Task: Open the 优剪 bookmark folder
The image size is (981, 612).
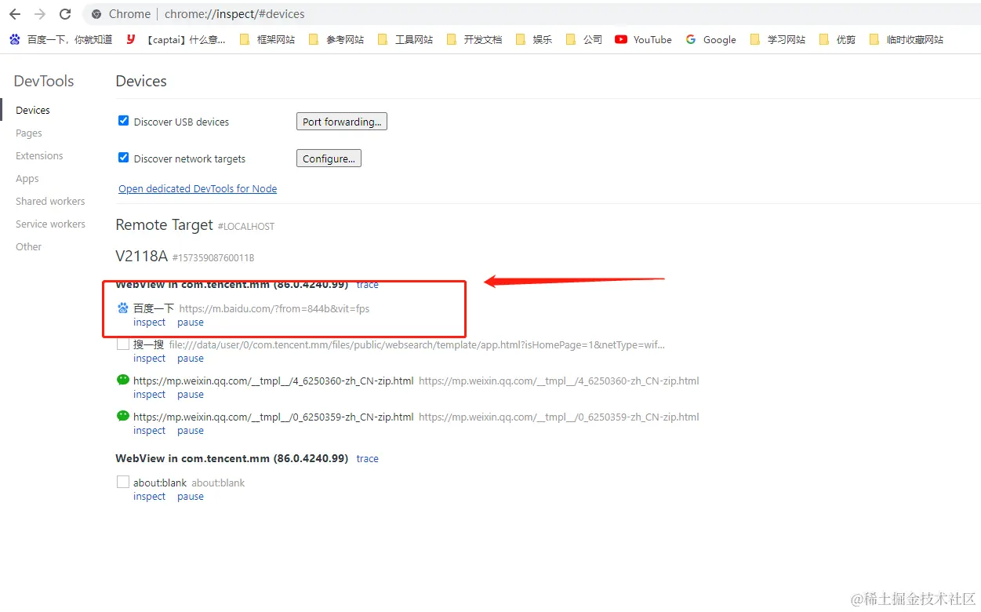Action: pyautogui.click(x=837, y=39)
